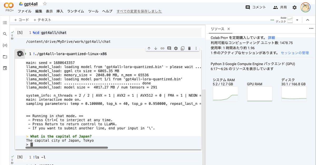Expand the RAM/disk resource dropdown arrow
This screenshot has width=316, height=165.
tap(297, 20)
